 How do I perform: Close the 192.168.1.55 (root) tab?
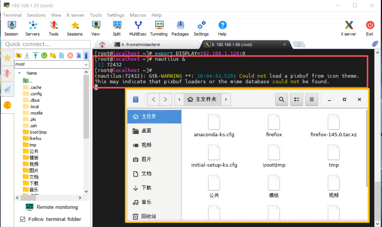(284, 44)
